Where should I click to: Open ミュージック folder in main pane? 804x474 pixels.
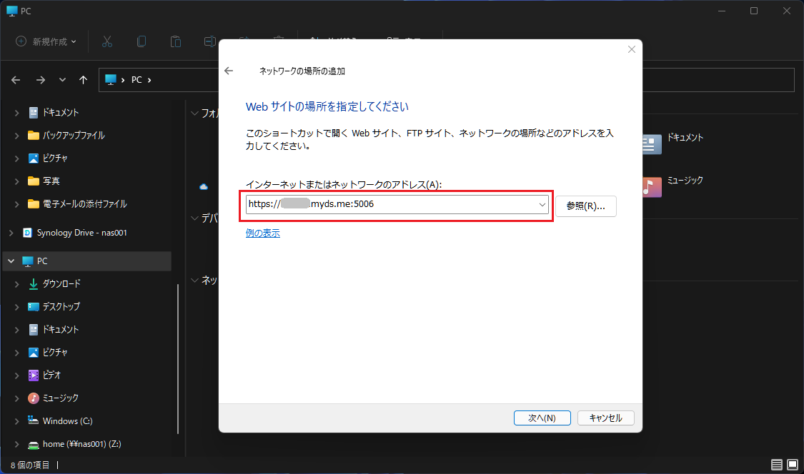685,181
